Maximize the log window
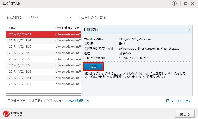 pyautogui.click(x=186, y=3)
